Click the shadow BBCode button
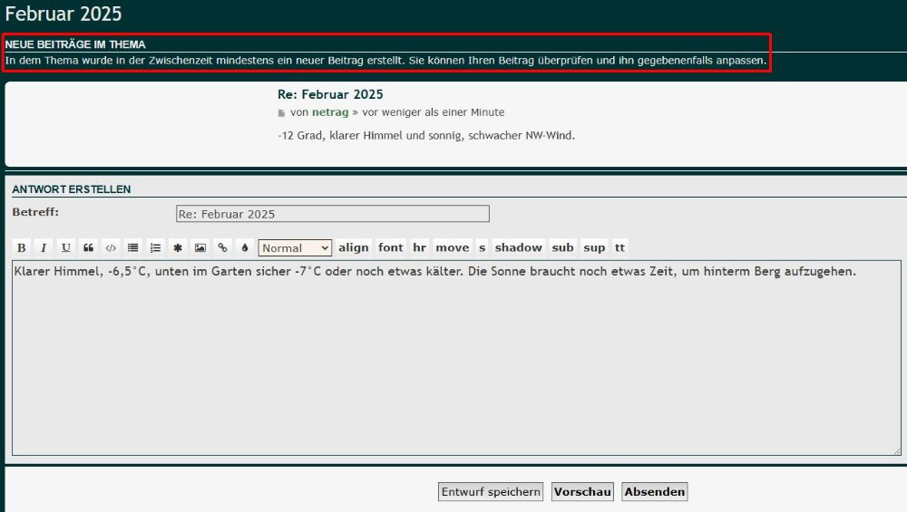The width and height of the screenshot is (907, 512). coord(518,247)
